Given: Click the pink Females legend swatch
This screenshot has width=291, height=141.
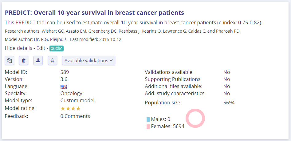Looking at the screenshot, I should [148, 127].
